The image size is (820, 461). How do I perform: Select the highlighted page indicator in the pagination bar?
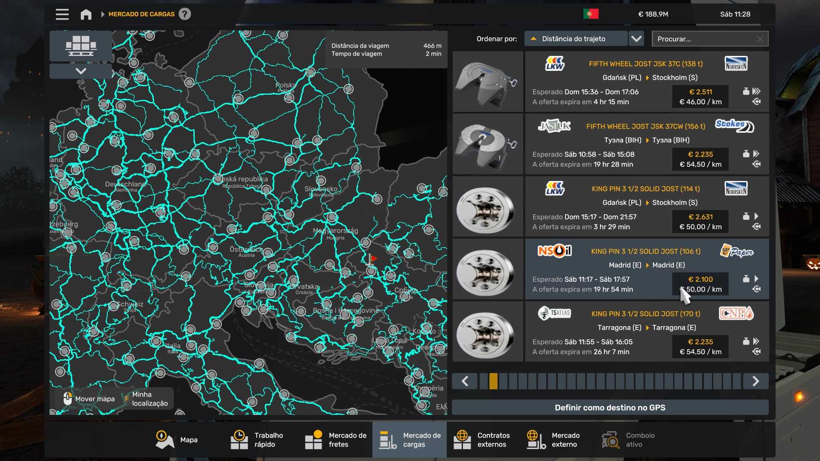tap(493, 381)
